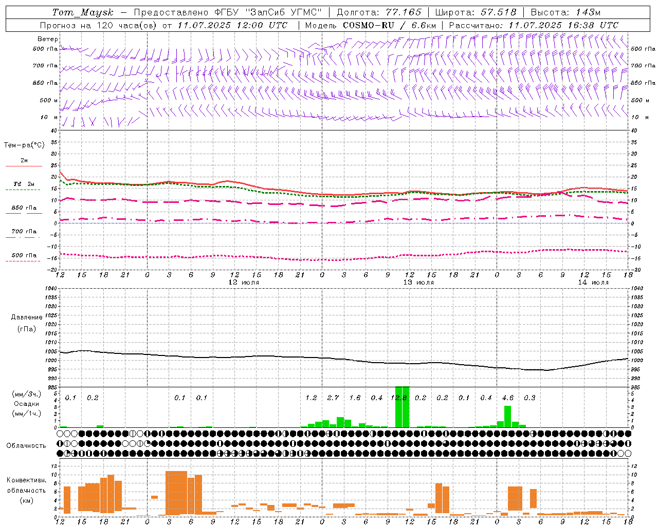Click the 850 гПа temperature legend entry

(24, 208)
